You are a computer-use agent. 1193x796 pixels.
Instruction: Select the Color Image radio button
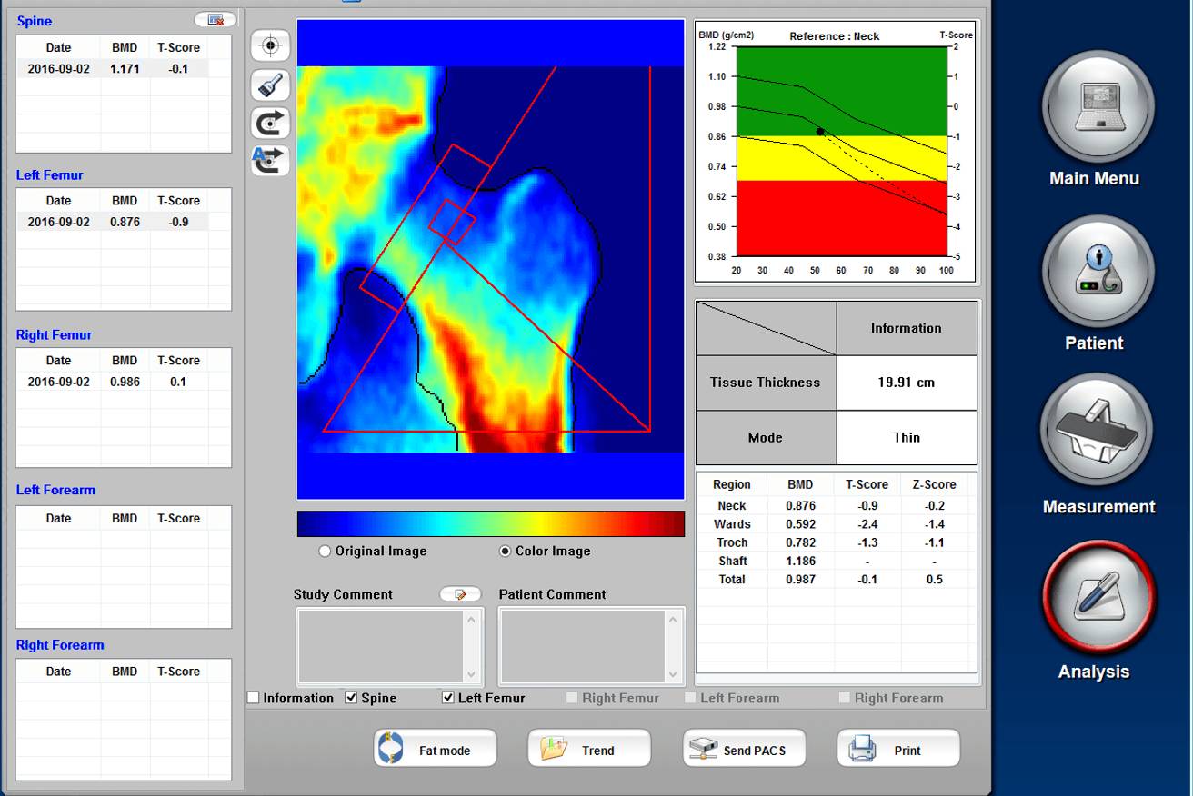[506, 551]
